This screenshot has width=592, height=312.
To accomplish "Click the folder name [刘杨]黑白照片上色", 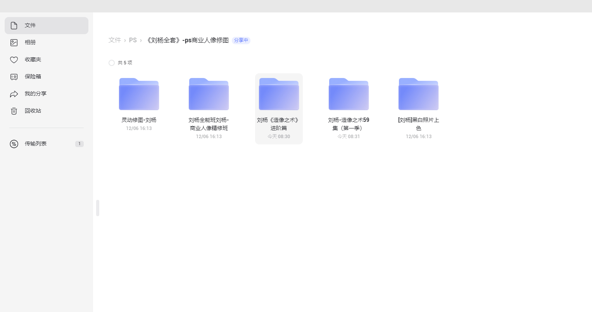I will pyautogui.click(x=418, y=124).
